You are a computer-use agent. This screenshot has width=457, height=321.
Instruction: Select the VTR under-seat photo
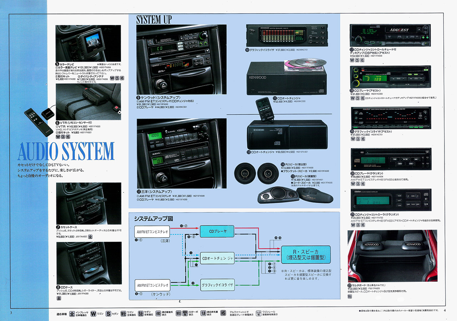click(x=88, y=102)
